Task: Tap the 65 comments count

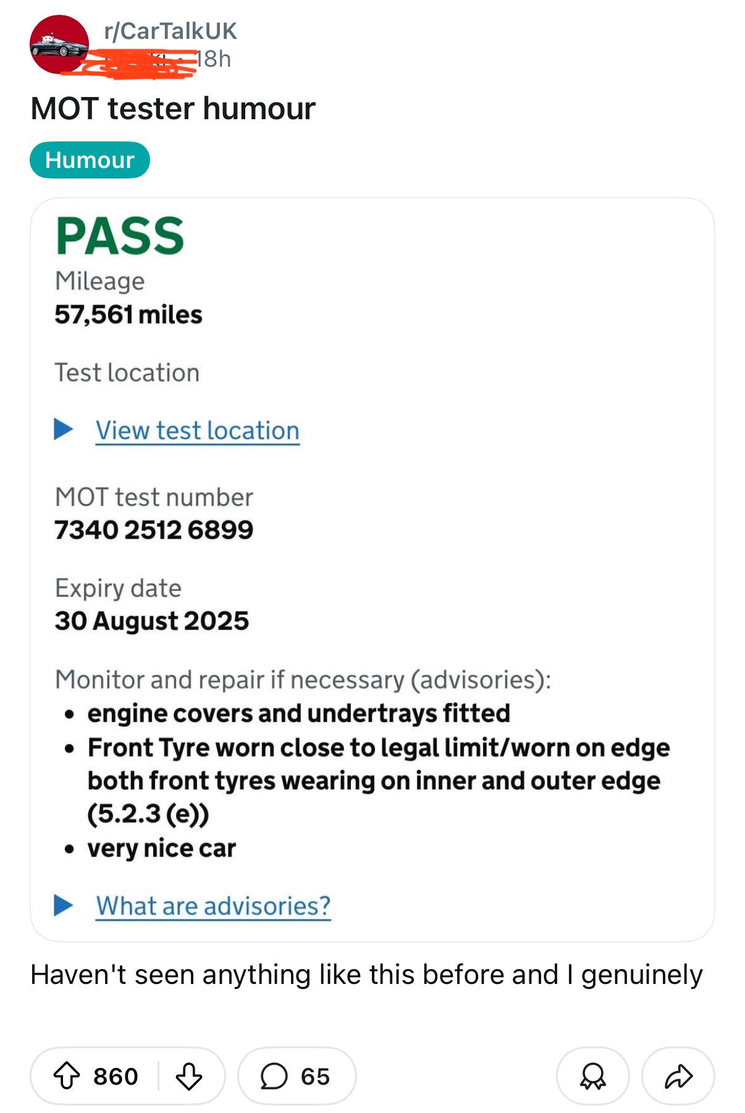Action: [x=315, y=1077]
